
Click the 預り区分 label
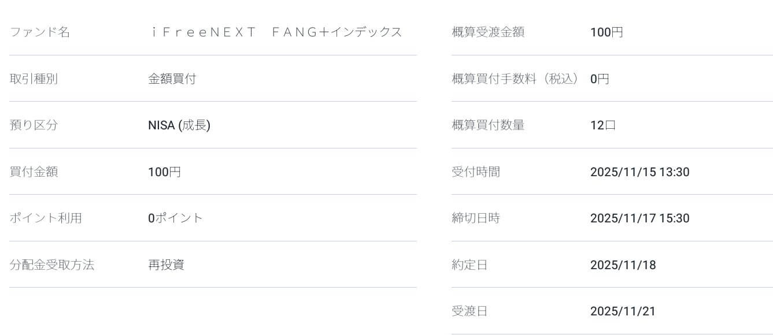(34, 125)
